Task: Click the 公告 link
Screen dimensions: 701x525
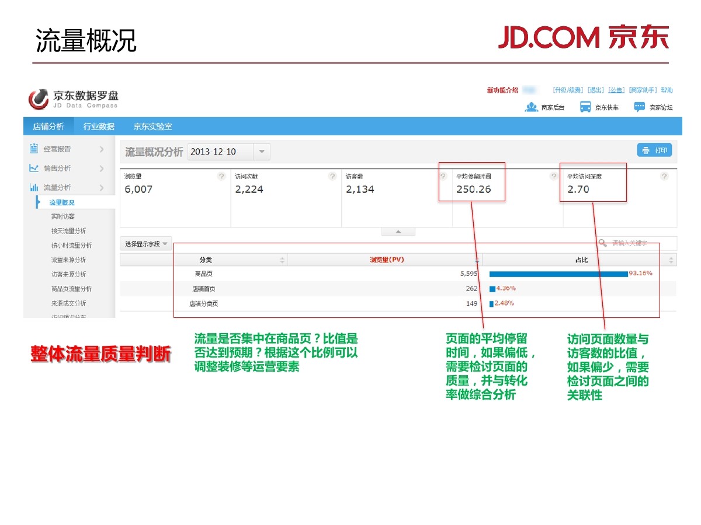Action: pos(616,90)
